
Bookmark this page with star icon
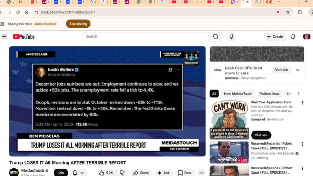[288, 12]
